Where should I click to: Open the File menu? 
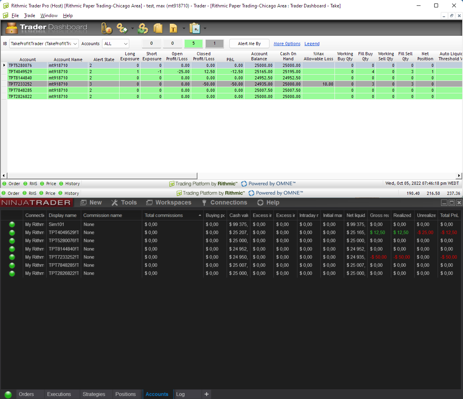tap(15, 16)
